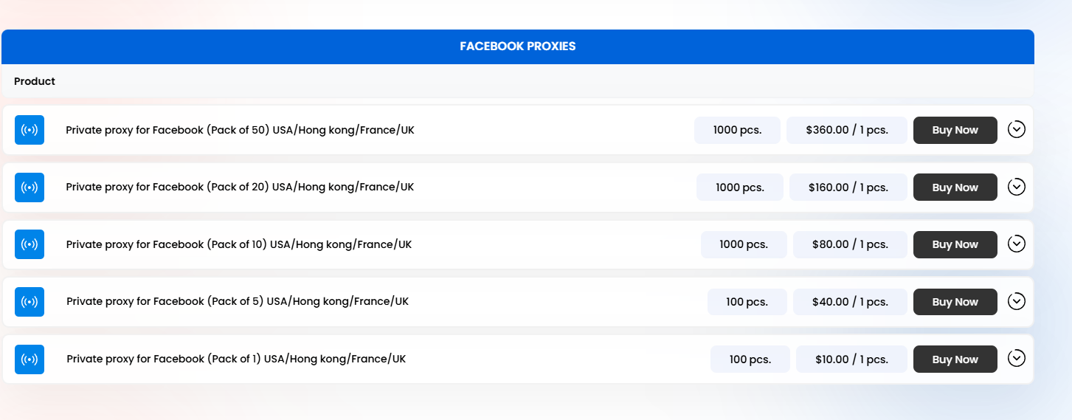
Task: Buy Now the $80.00 Pack of 10
Action: point(955,244)
